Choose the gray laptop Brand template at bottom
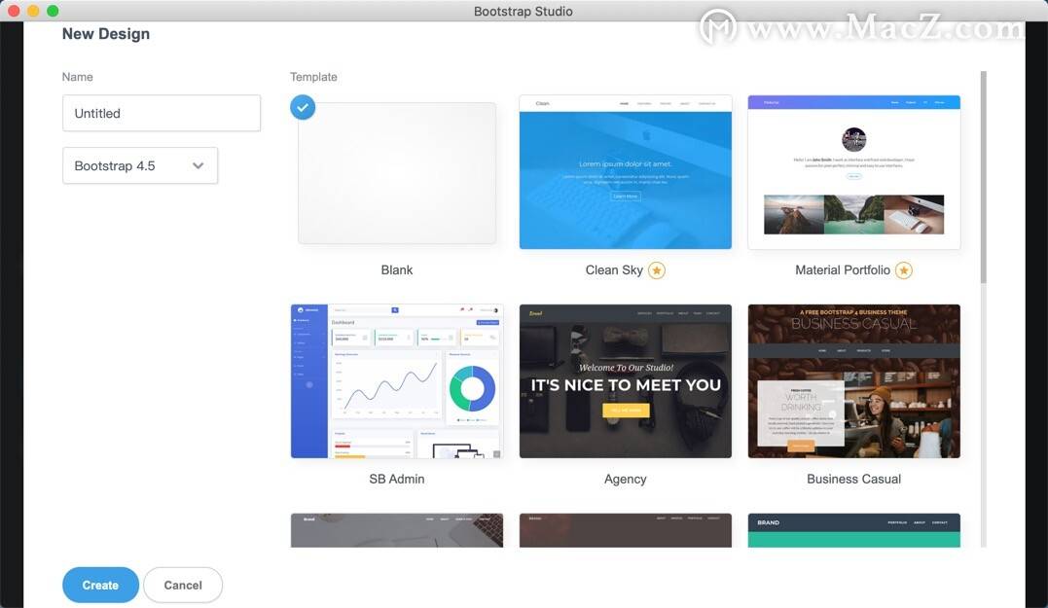Viewport: 1048px width, 608px height. [397, 530]
